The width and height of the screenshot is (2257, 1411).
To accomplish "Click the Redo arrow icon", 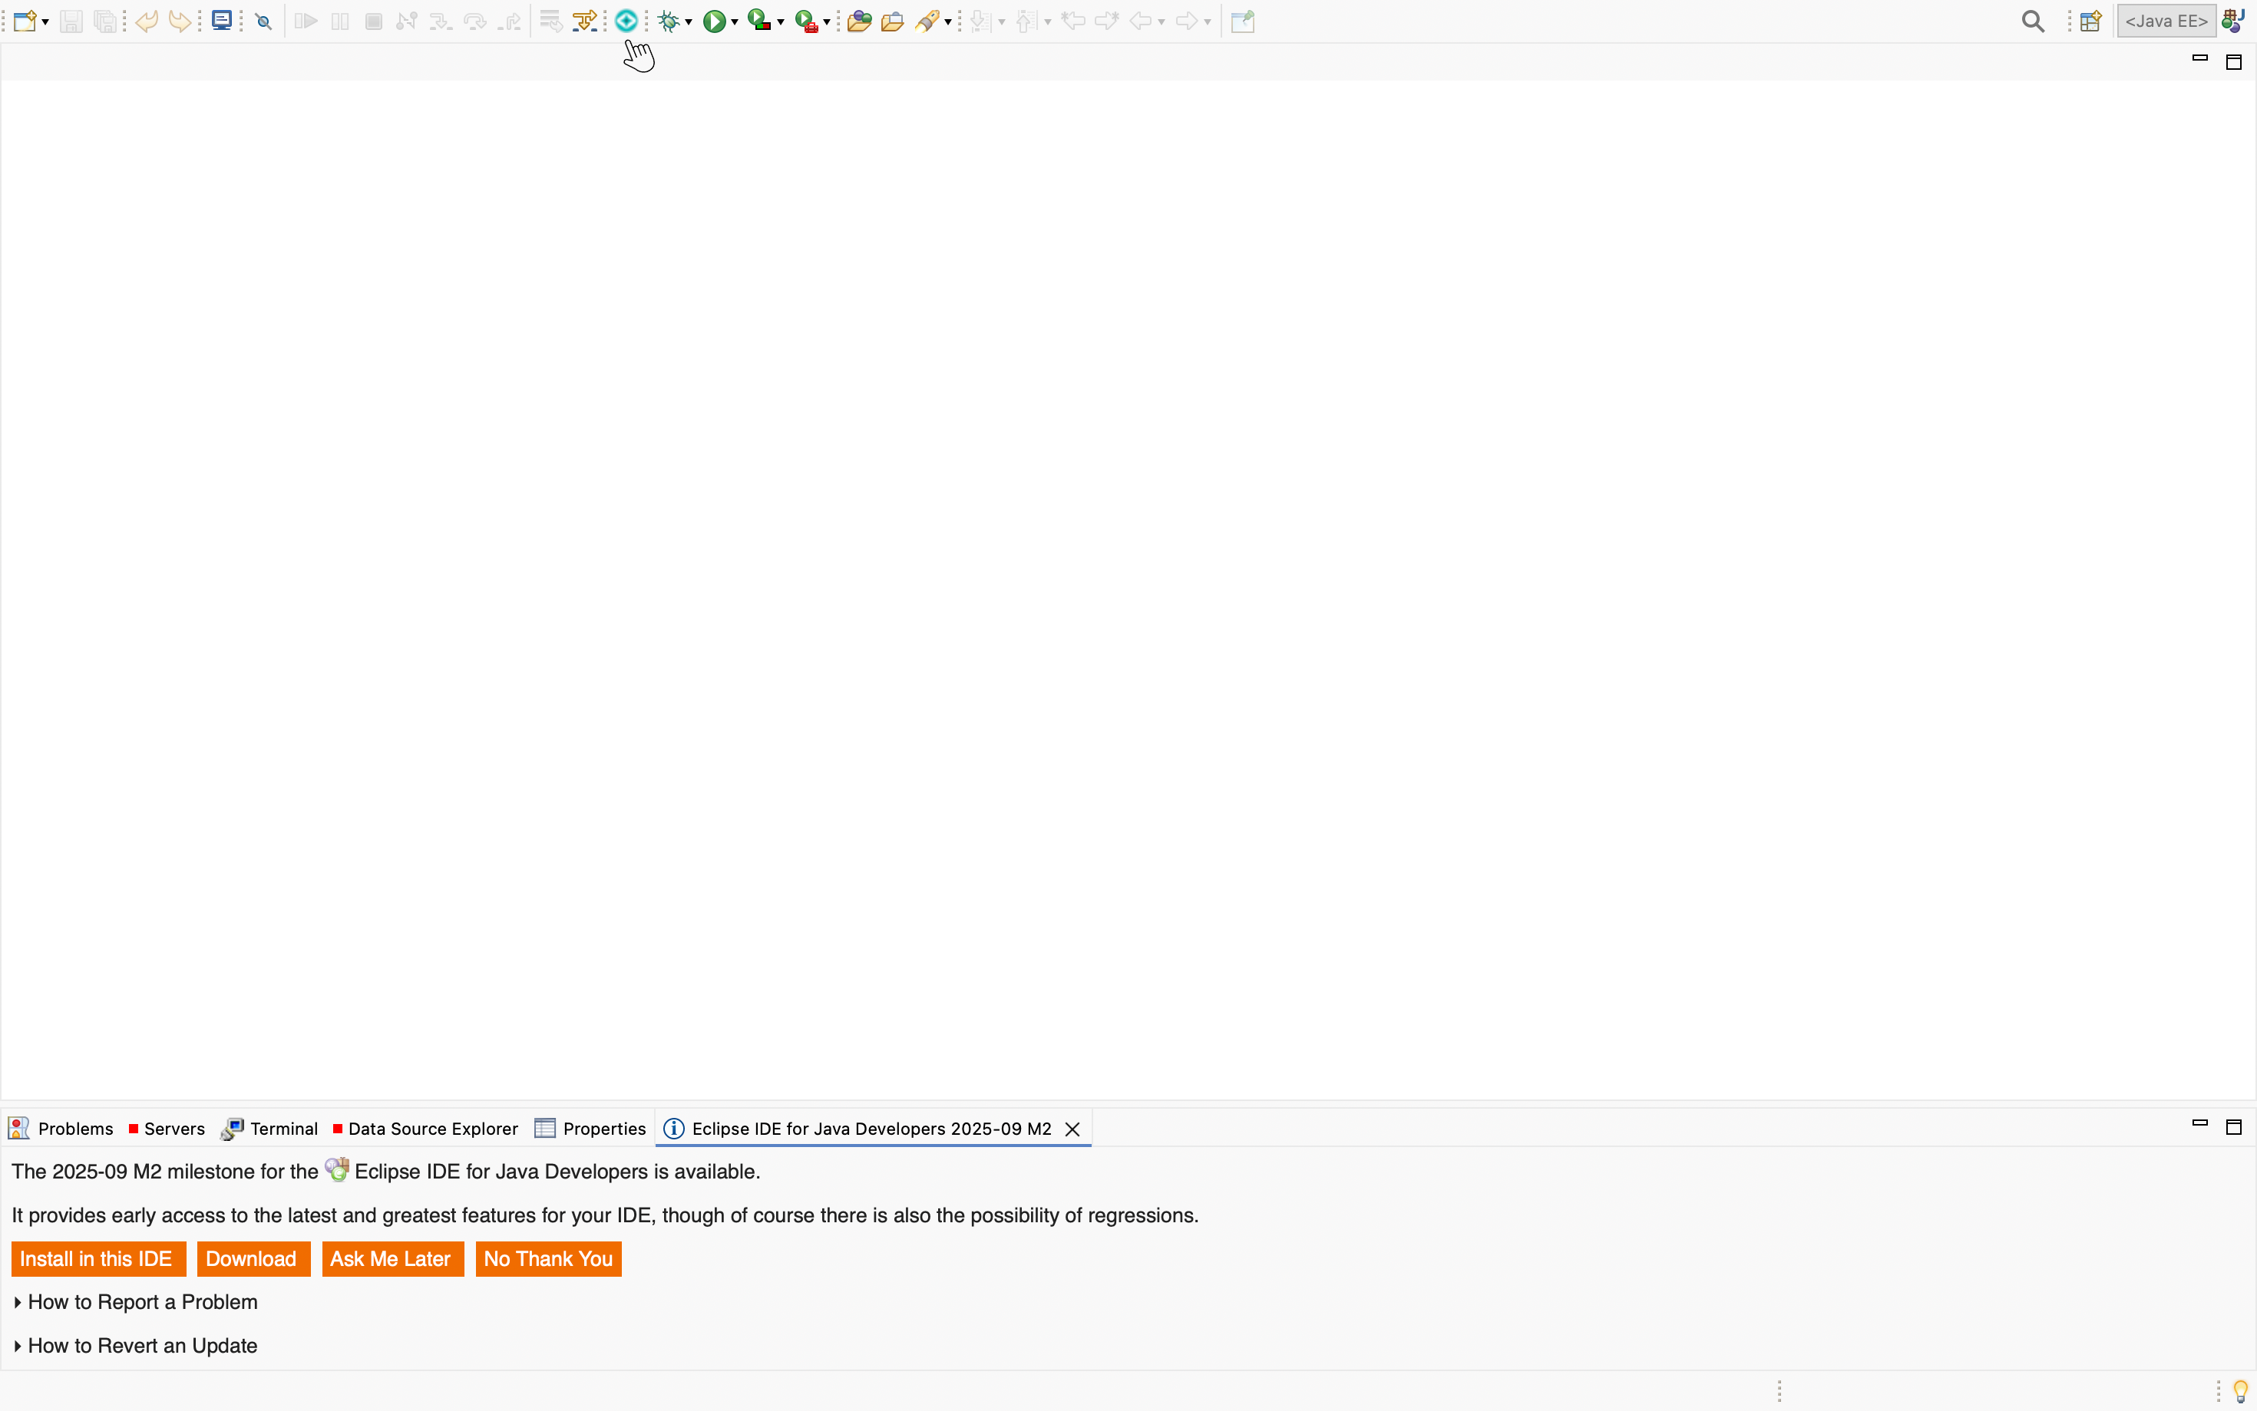I will (180, 21).
